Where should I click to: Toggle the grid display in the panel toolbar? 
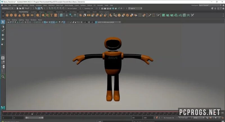(26, 22)
